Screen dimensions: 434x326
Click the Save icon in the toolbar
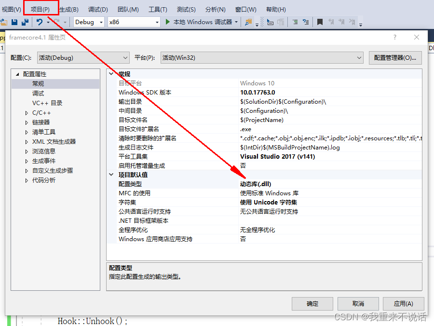pos(14,22)
